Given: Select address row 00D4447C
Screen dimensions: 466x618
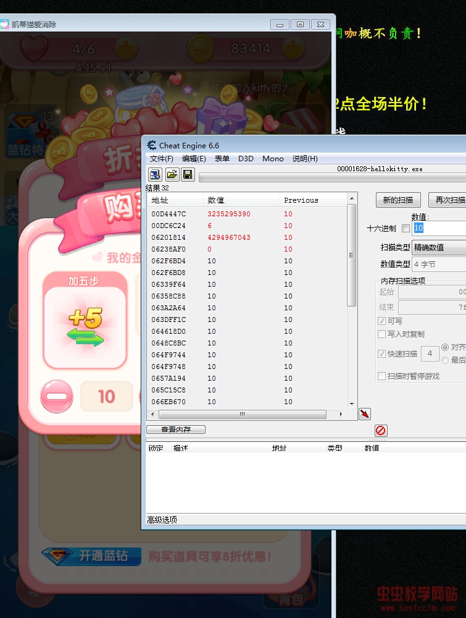Looking at the screenshot, I should [247, 214].
